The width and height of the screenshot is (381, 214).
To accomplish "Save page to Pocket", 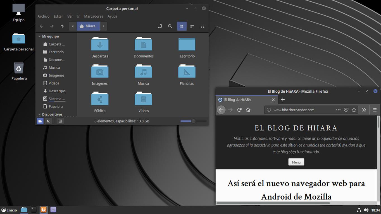I will 346,110.
